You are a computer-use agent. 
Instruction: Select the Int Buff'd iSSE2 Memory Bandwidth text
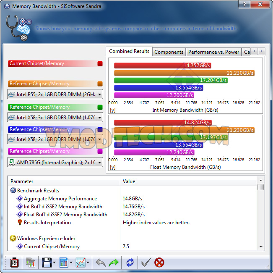pos(63,207)
